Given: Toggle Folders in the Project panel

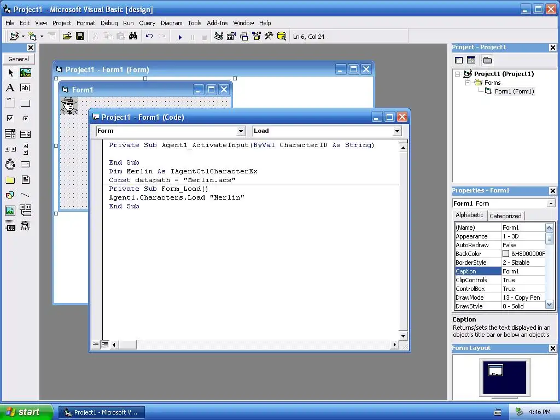Looking at the screenshot, I should pyautogui.click(x=487, y=60).
